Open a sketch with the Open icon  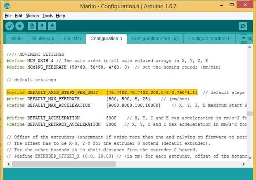[42, 26]
